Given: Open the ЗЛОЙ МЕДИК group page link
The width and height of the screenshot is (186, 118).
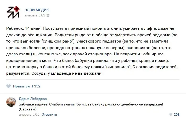Looking at the screenshot, I should 37,10.
